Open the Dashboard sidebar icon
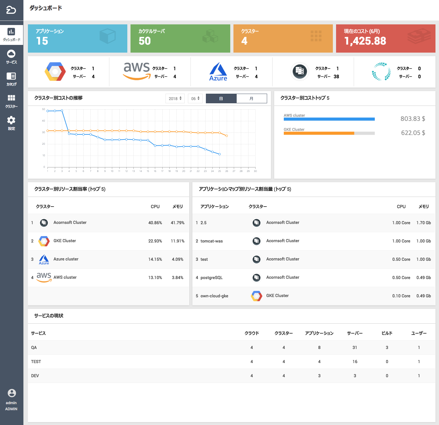 pyautogui.click(x=11, y=34)
